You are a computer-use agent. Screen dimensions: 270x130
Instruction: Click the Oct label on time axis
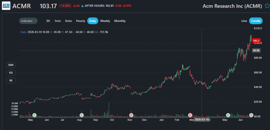coord(112,120)
